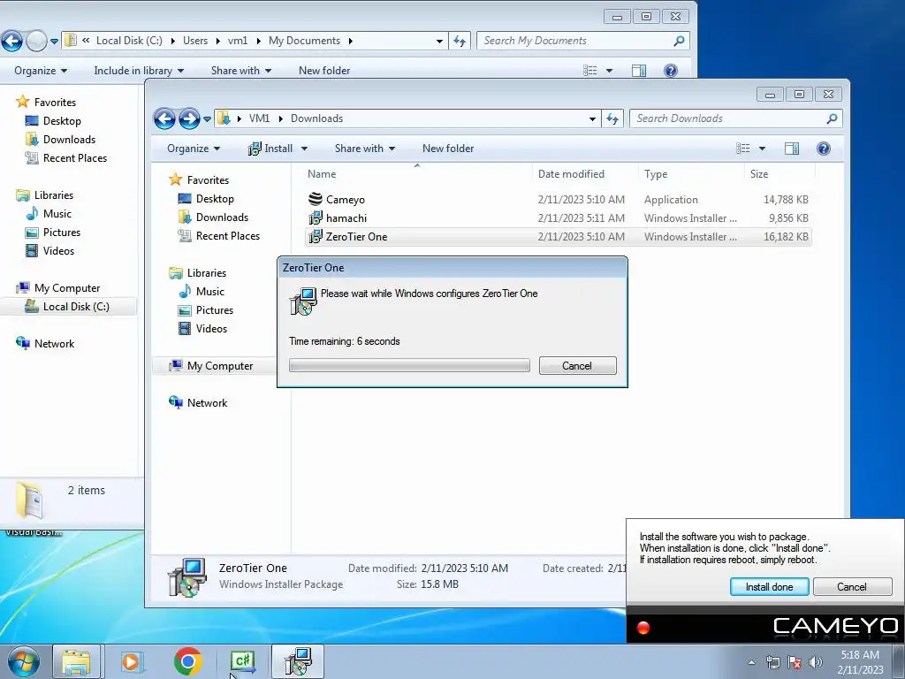Screen dimensions: 905x679
Task: Change view icon in Downloads window
Action: pyautogui.click(x=742, y=149)
